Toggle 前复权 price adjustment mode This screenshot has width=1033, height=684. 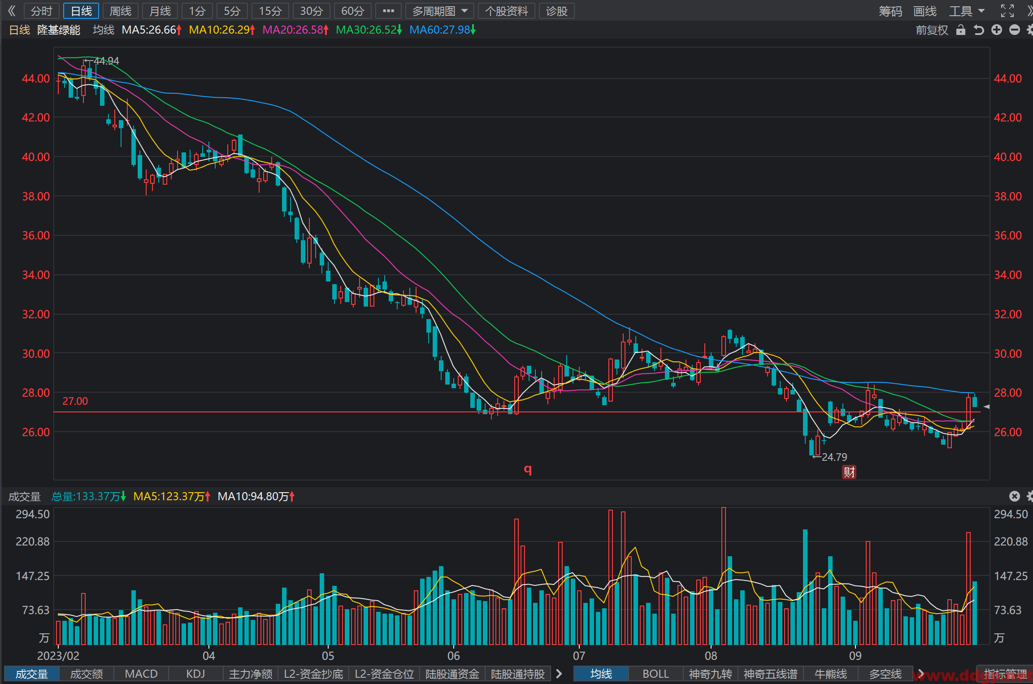click(x=932, y=30)
